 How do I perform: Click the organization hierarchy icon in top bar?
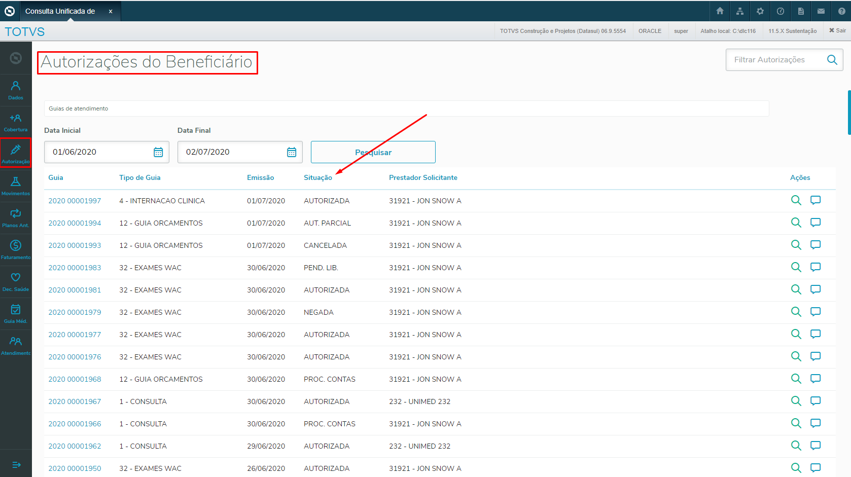pos(740,11)
